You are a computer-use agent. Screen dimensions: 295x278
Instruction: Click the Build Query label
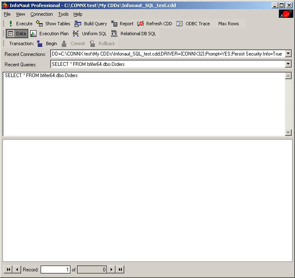point(95,24)
